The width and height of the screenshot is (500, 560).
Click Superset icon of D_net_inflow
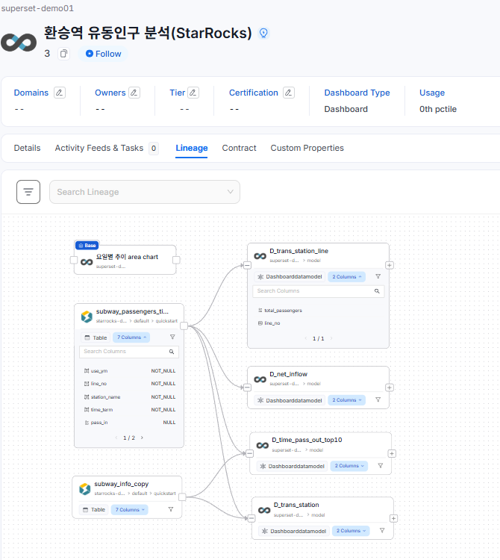[260, 379]
